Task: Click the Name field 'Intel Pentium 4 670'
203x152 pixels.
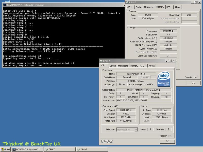Action: click(x=136, y=74)
